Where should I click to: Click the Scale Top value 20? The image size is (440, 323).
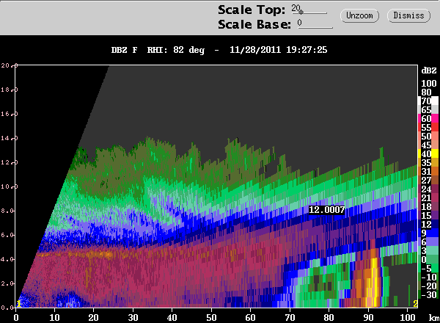tap(296, 8)
